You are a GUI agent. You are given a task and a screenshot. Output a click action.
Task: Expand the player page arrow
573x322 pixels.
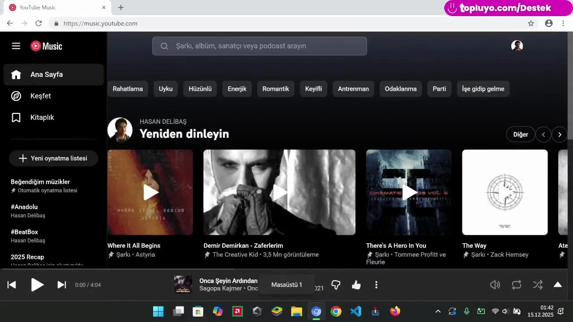point(558,285)
